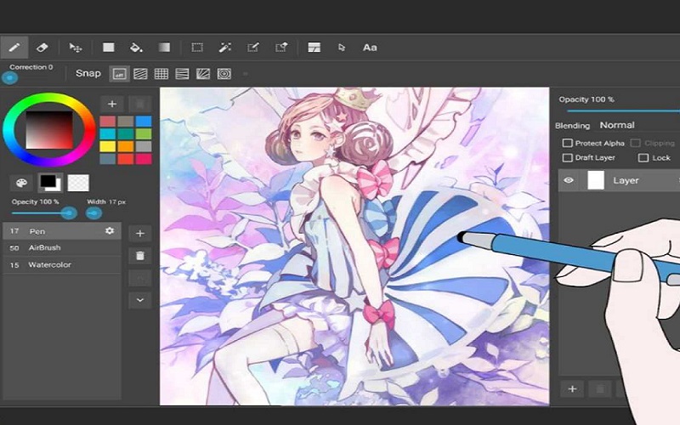Pick the Bucket fill tool
Image resolution: width=680 pixels, height=425 pixels.
pyautogui.click(x=136, y=48)
